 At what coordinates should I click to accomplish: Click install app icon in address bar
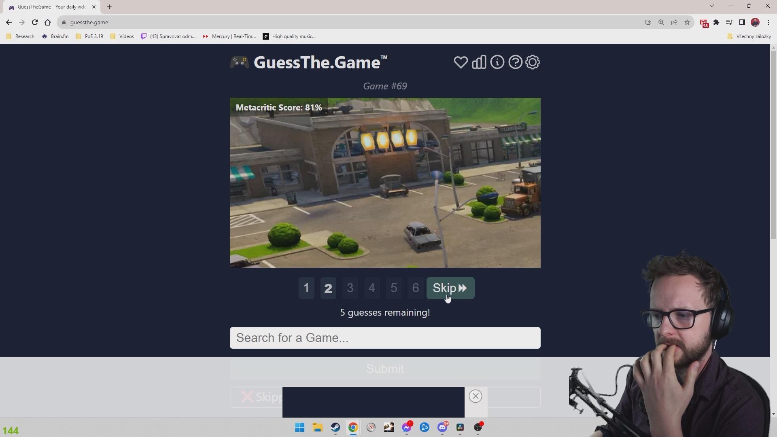(x=648, y=22)
